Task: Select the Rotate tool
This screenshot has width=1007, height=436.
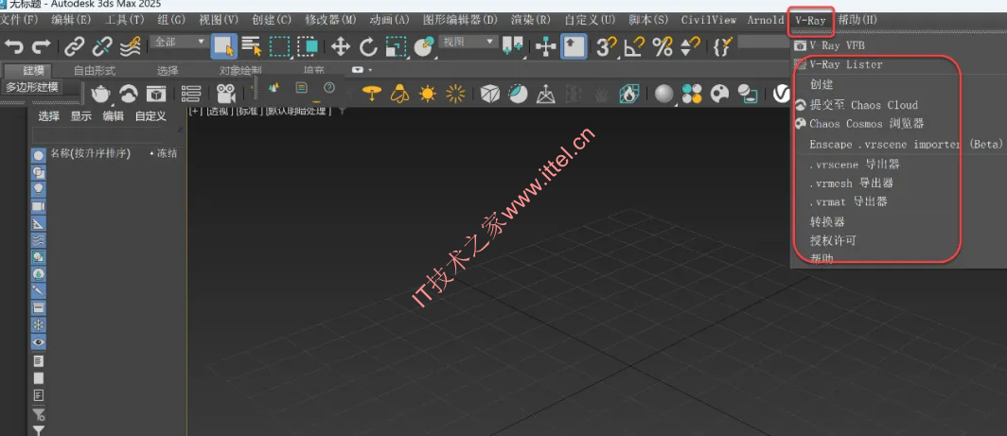Action: (x=368, y=46)
